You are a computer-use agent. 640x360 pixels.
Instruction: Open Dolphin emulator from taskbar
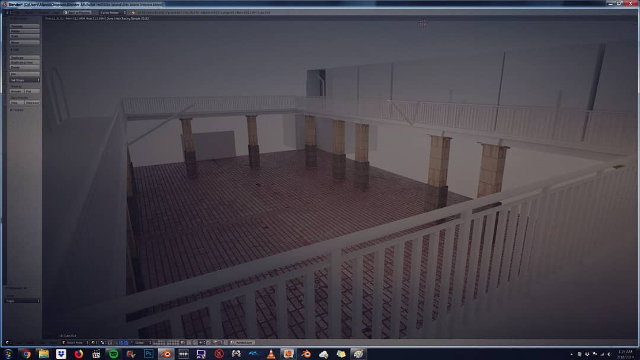254,354
